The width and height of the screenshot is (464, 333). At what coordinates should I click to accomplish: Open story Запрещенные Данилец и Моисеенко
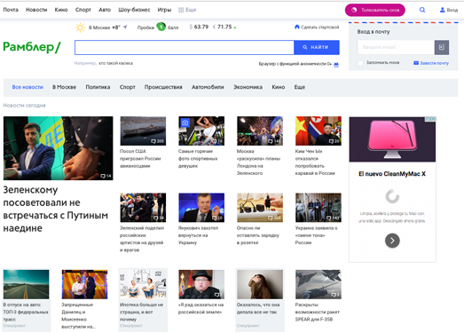pos(79,315)
